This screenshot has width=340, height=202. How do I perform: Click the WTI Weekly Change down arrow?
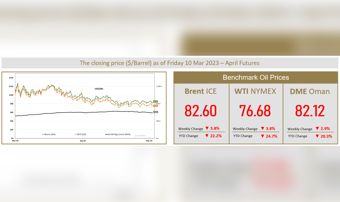click(263, 129)
